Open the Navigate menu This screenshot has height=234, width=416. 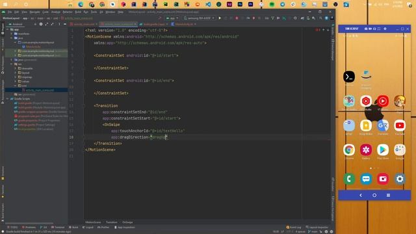coord(34,12)
